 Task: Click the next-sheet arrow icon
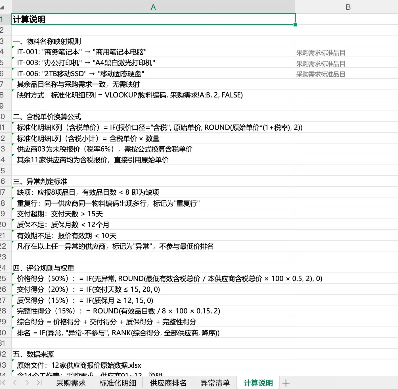[27, 383]
